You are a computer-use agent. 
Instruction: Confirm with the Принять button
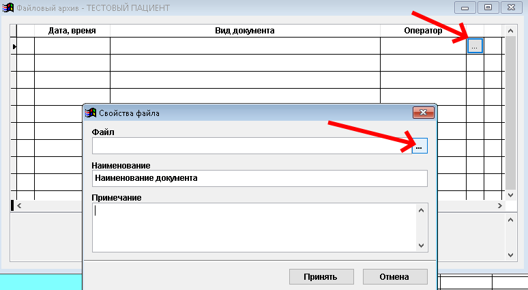click(x=321, y=277)
